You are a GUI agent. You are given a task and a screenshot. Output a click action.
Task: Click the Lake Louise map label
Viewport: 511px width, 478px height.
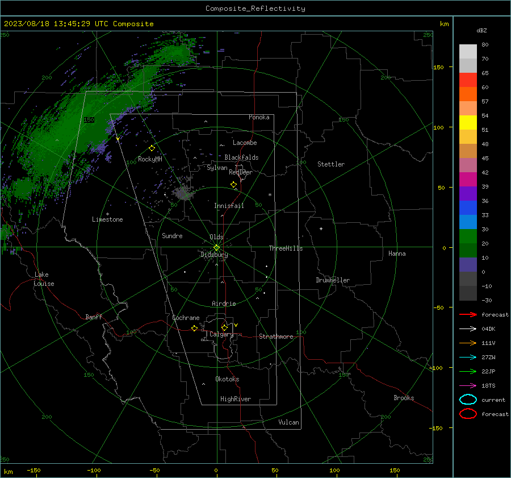tap(44, 279)
